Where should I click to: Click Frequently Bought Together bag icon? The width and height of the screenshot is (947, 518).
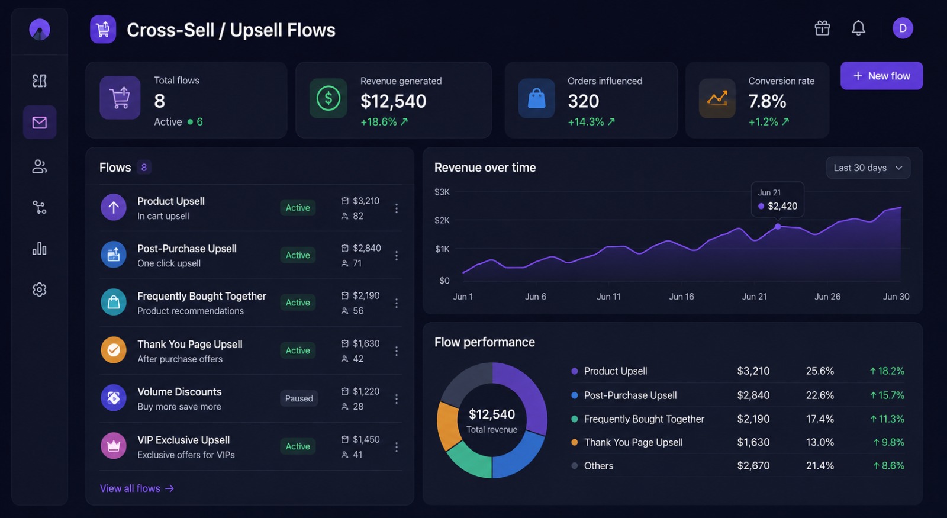(x=114, y=302)
